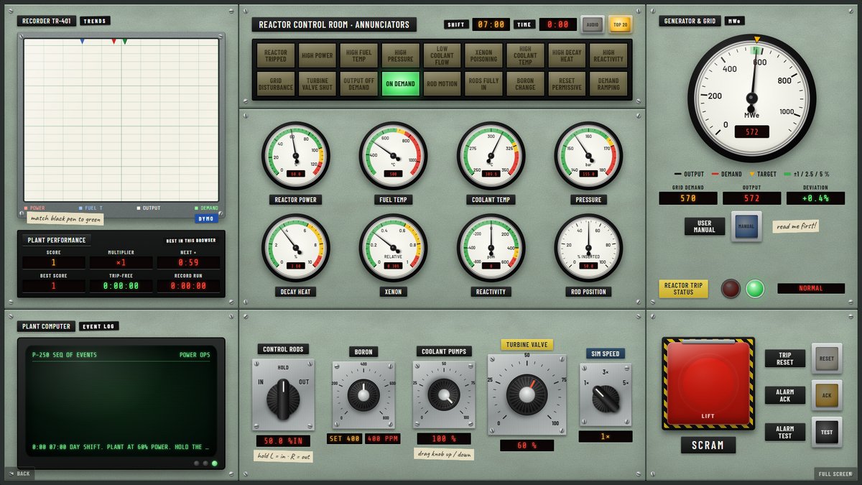Click the BORON dial knob

pyautogui.click(x=363, y=395)
